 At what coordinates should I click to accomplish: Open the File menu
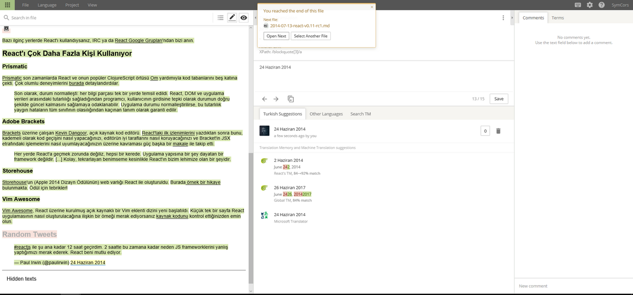(x=25, y=5)
